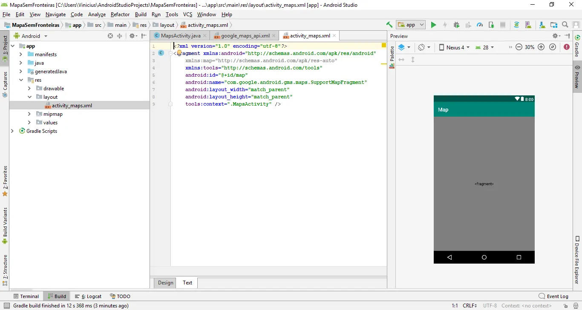This screenshot has height=310, width=582.
Task: Open the Refactor menu
Action: click(120, 14)
